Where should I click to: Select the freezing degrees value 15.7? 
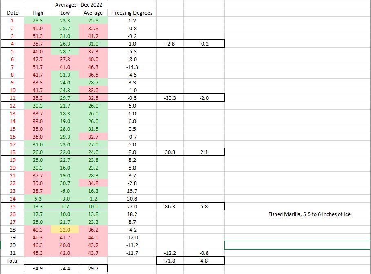(132, 191)
